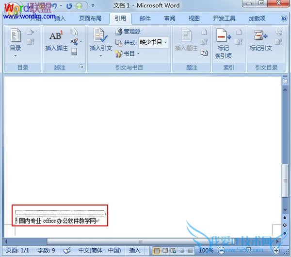The height and width of the screenshot is (257, 291).
Task: Open the View (视图) tab
Action: coord(194,18)
